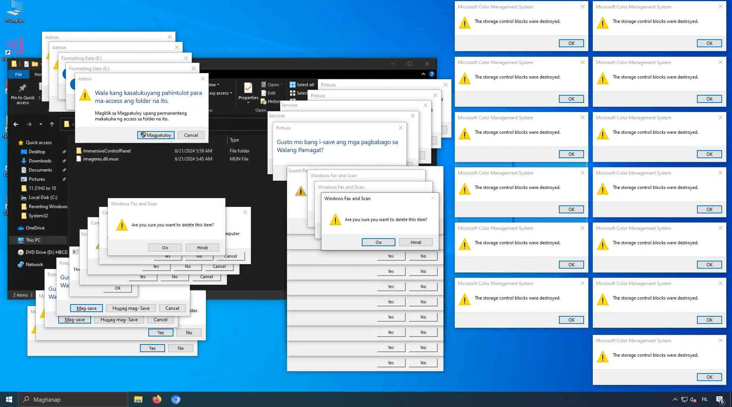The width and height of the screenshot is (732, 407).
Task: Open Documents in the navigation pane
Action: [40, 170]
